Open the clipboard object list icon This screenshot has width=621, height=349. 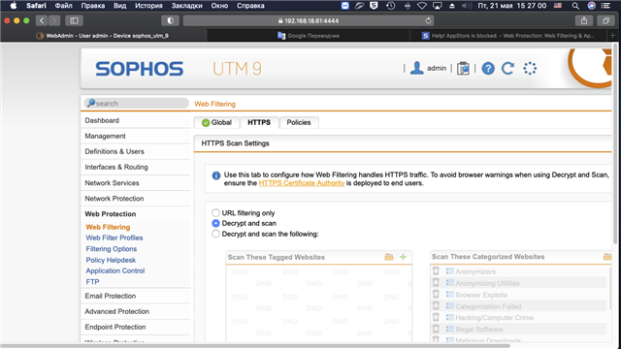pos(463,69)
